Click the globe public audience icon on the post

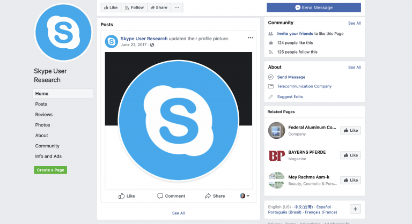click(x=152, y=45)
